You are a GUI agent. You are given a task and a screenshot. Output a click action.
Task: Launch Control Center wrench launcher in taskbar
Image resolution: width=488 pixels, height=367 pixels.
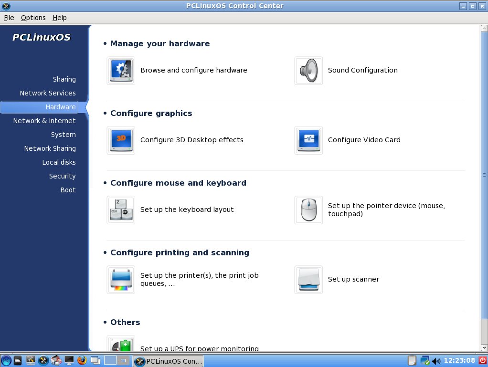43,361
